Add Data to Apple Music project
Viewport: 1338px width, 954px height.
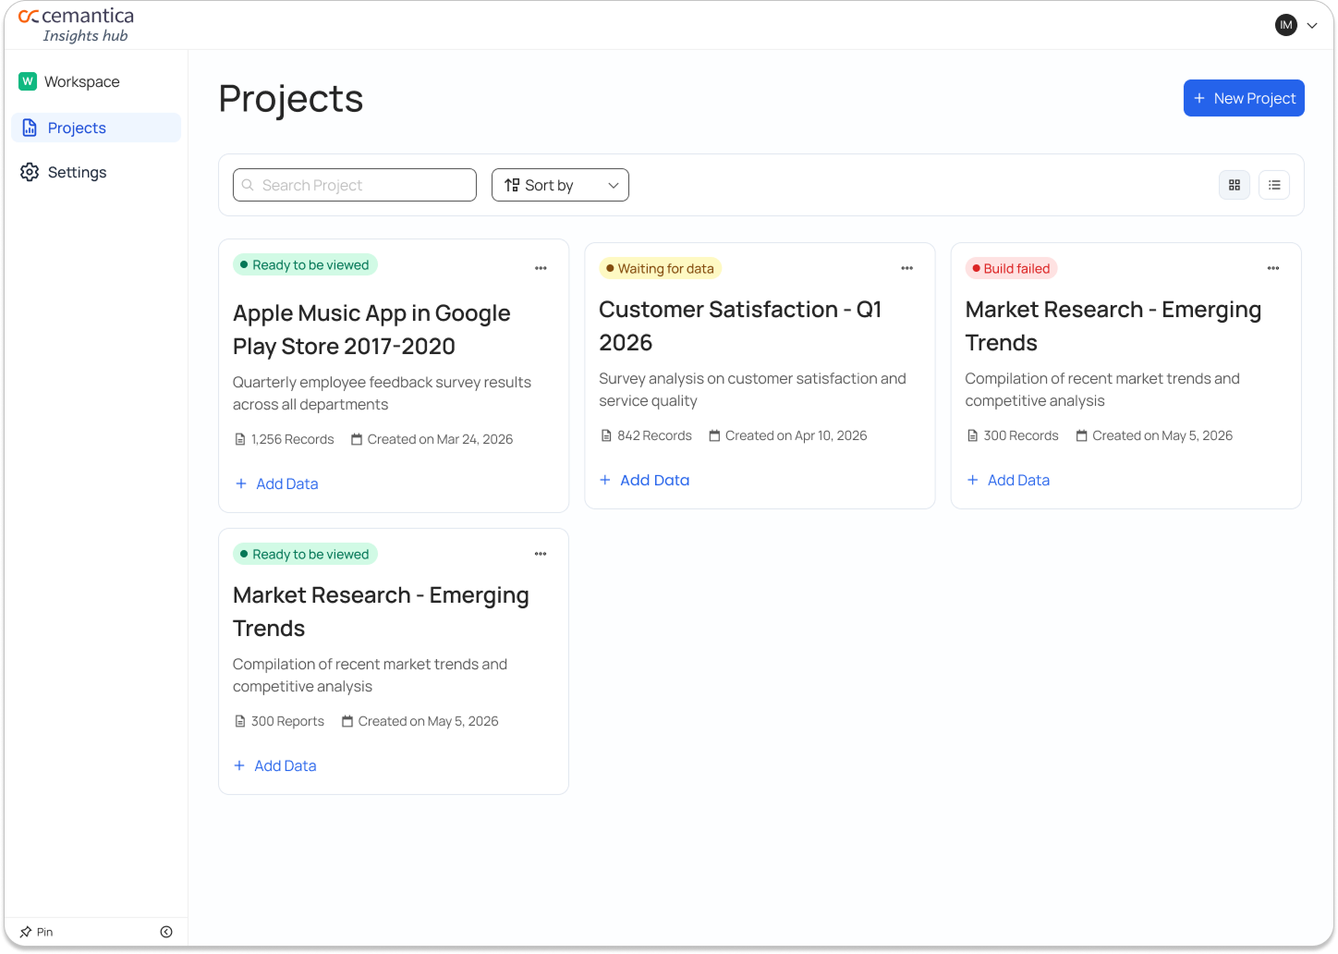[276, 483]
